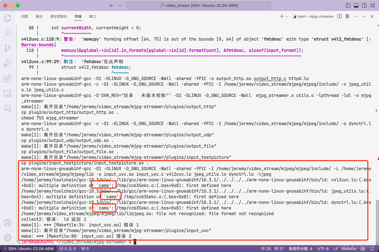Create a new terminal with the plus icon

point(282,16)
